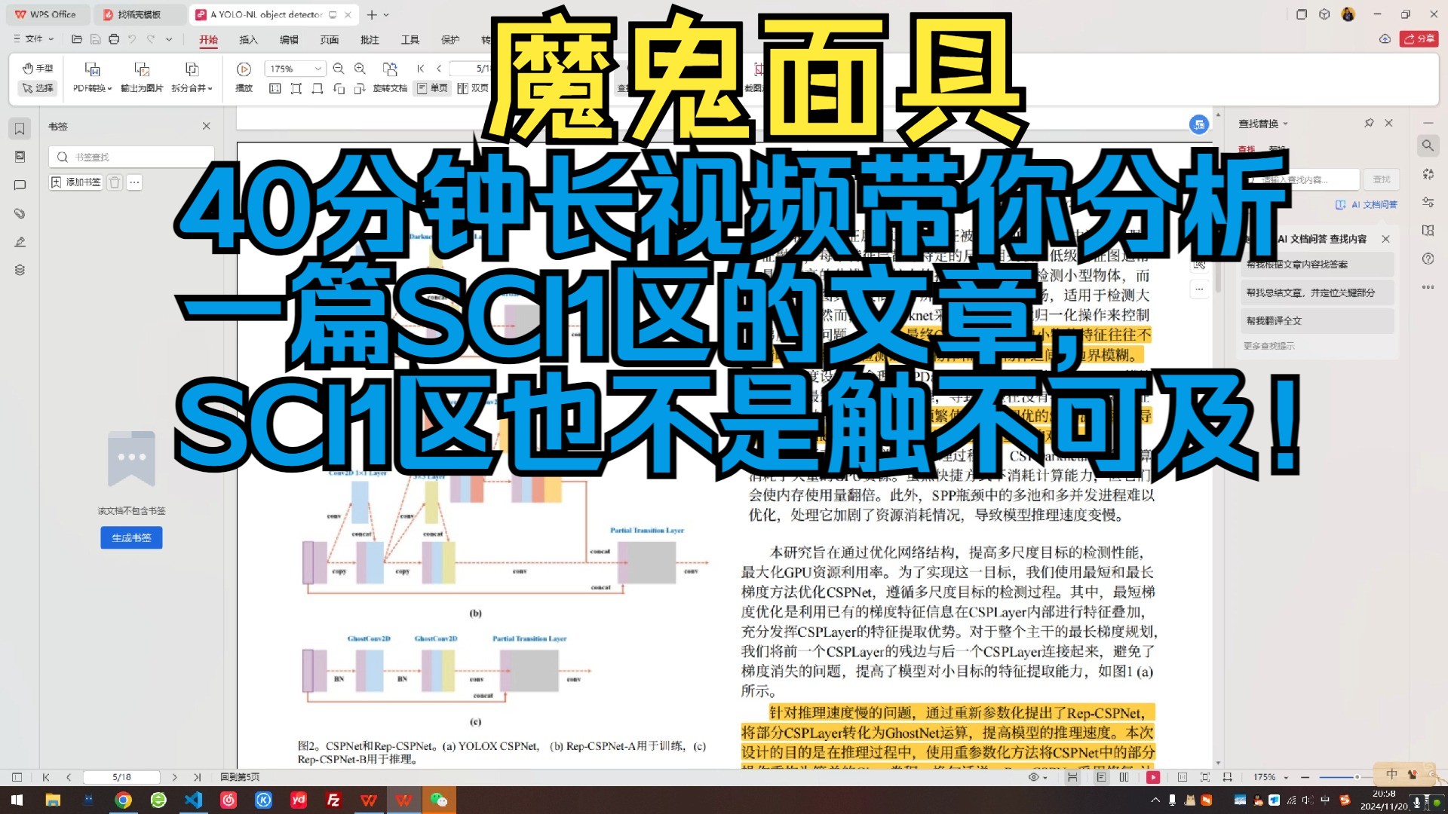Open attachments panel in left sidebar
This screenshot has width=1448, height=814.
coord(20,214)
